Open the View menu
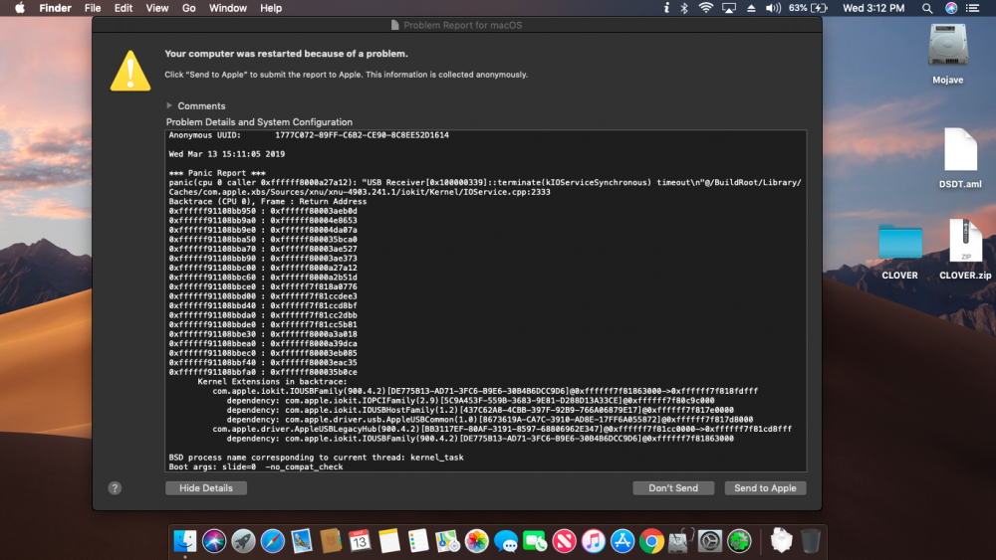 157,8
